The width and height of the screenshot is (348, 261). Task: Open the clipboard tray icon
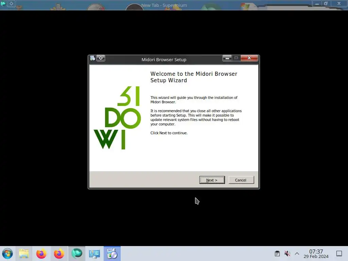click(277, 254)
